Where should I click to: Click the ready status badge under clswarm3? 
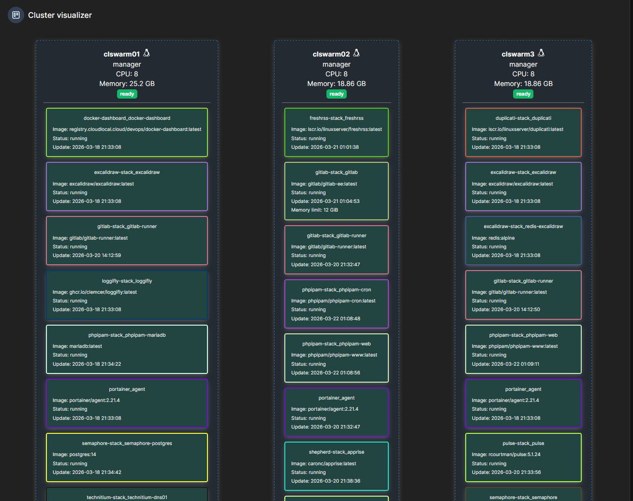tap(523, 94)
